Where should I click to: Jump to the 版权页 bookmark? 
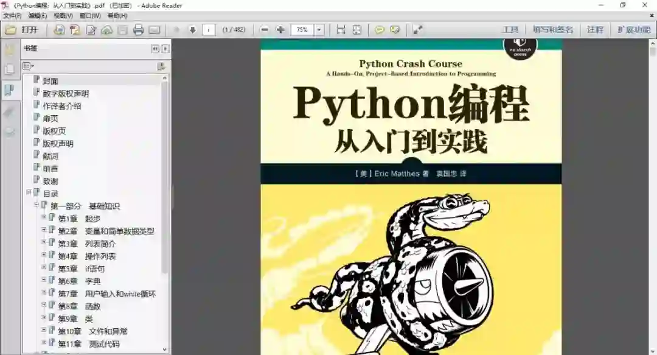(x=54, y=131)
